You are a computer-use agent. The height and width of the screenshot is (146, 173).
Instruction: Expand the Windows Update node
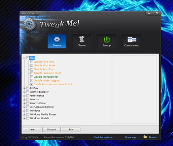point(24,118)
